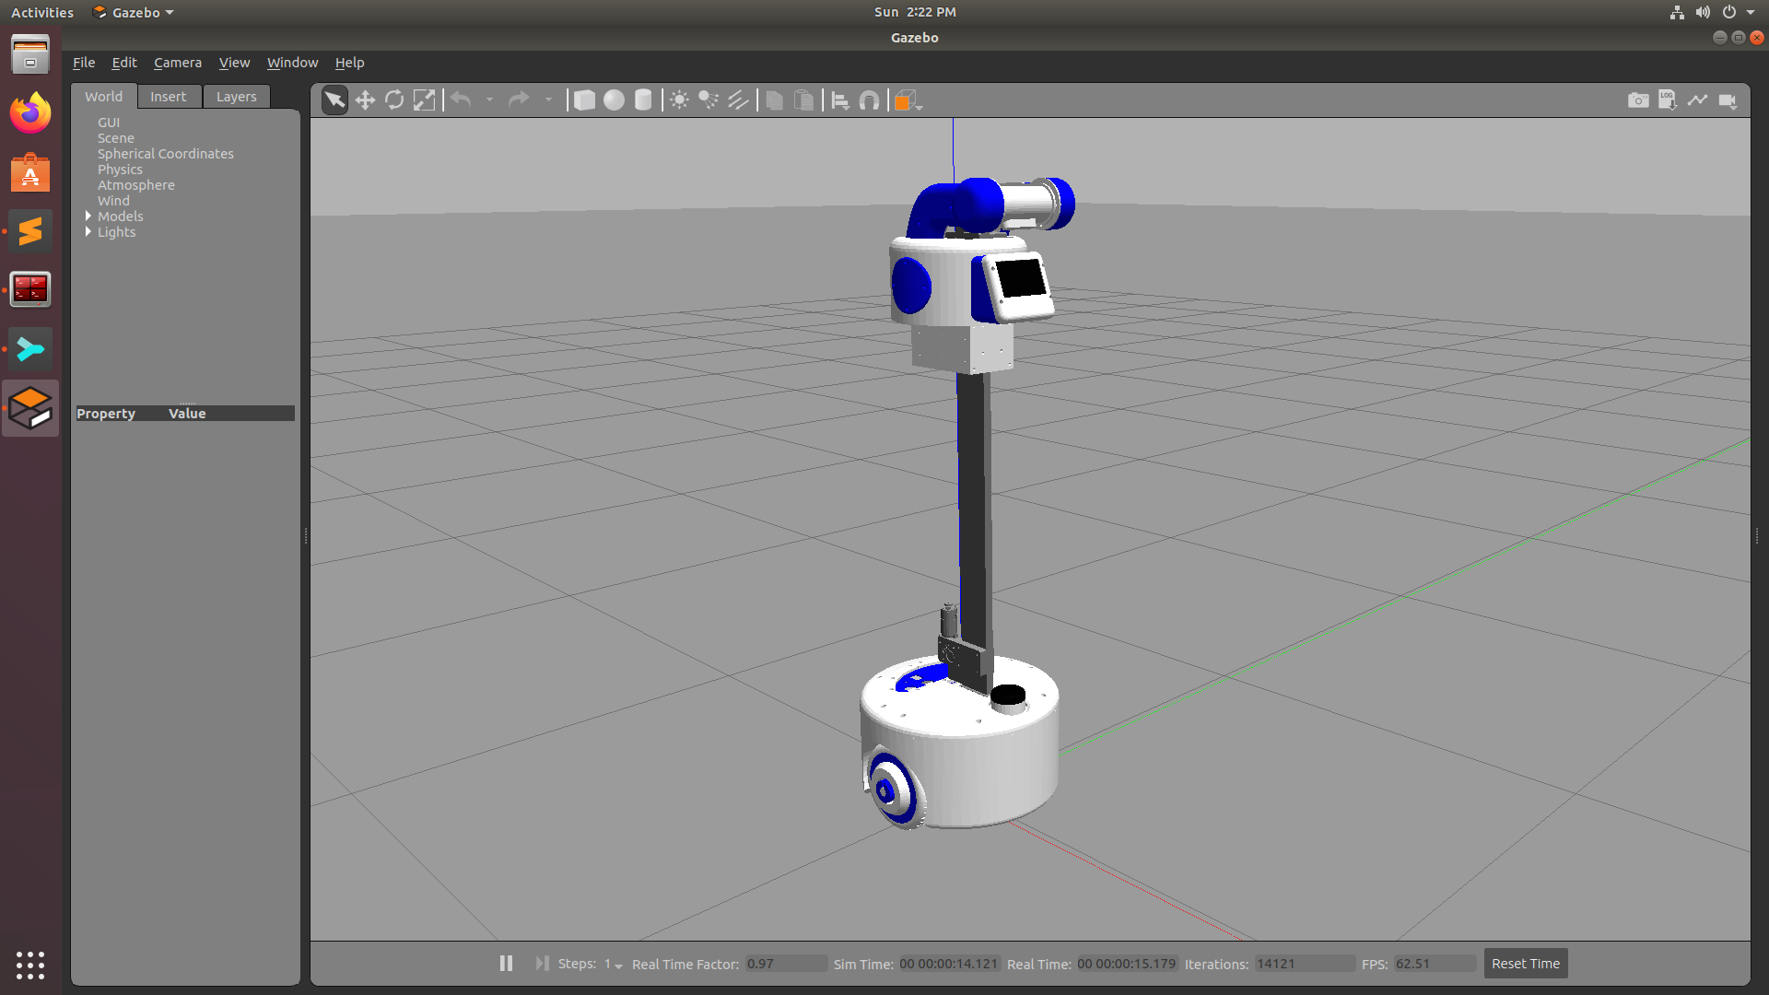
Task: Add a point light
Action: (679, 100)
